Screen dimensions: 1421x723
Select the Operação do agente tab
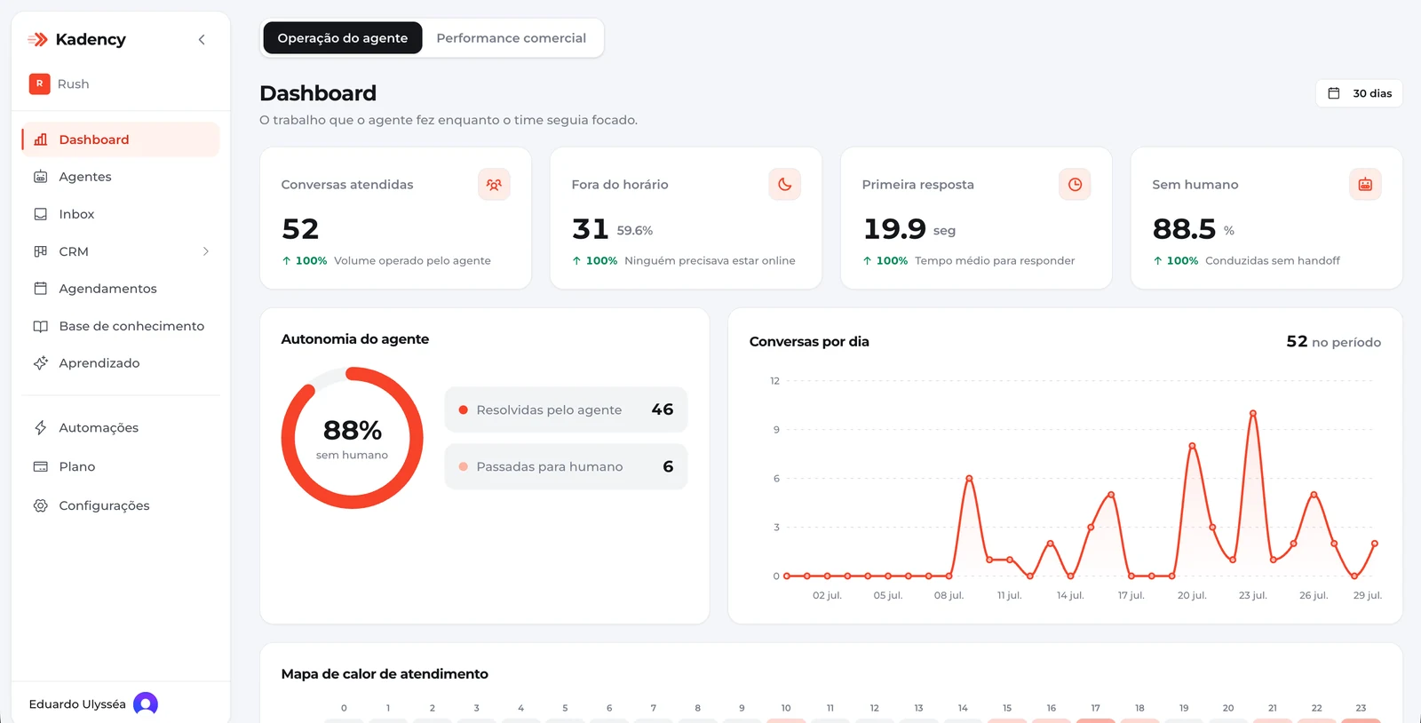343,38
